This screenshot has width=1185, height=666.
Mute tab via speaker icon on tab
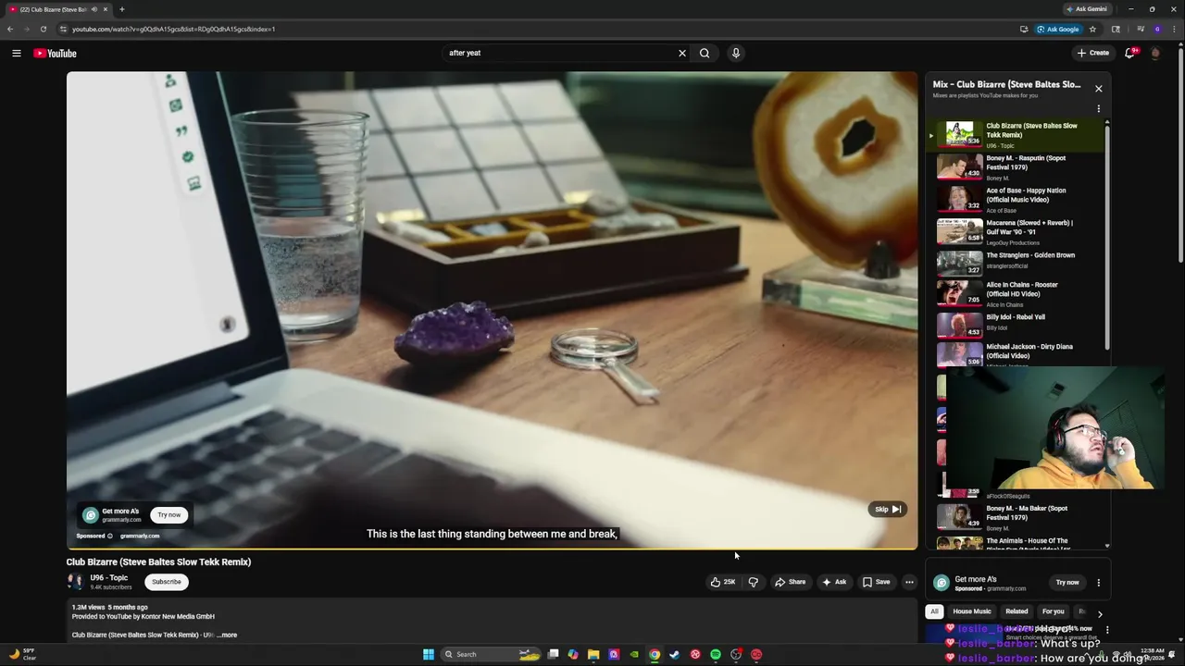pos(94,9)
